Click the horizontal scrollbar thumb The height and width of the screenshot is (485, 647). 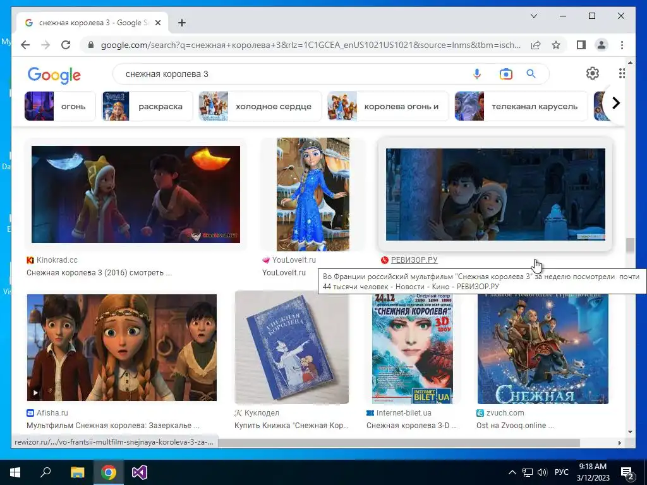click(x=399, y=443)
